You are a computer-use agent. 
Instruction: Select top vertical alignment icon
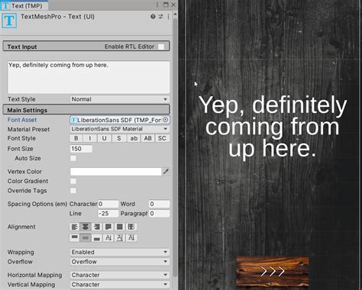75,237
